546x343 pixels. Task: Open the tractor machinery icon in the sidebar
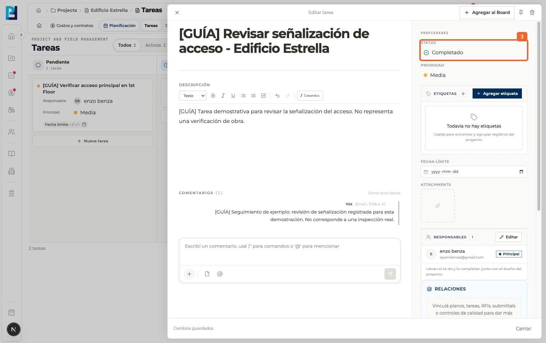coord(12,110)
